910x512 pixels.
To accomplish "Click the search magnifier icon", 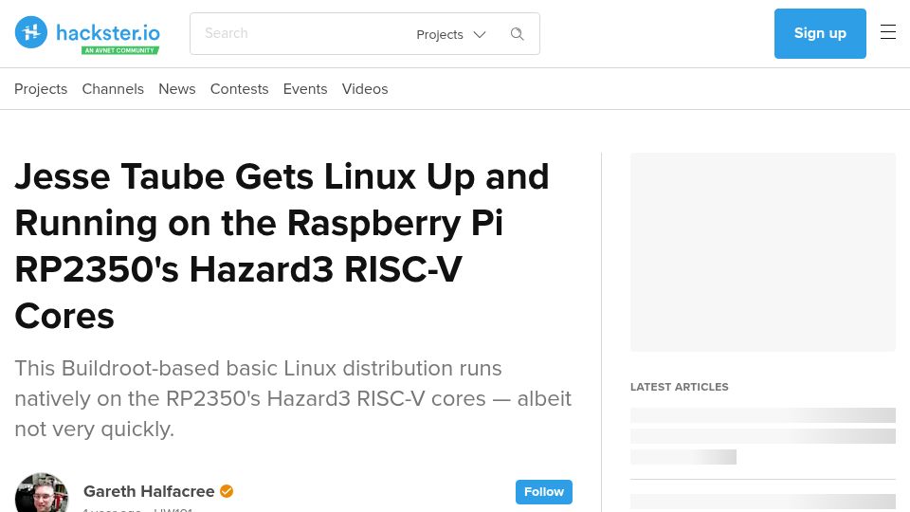I will (518, 34).
